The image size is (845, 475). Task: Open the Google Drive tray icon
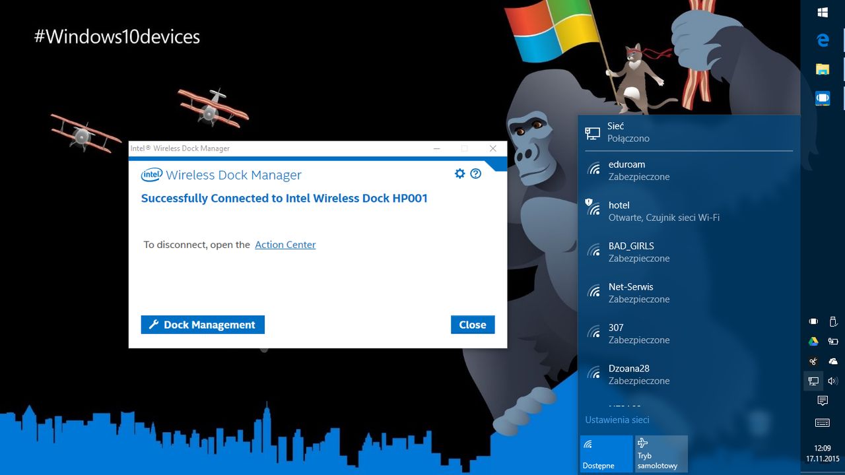click(x=813, y=342)
